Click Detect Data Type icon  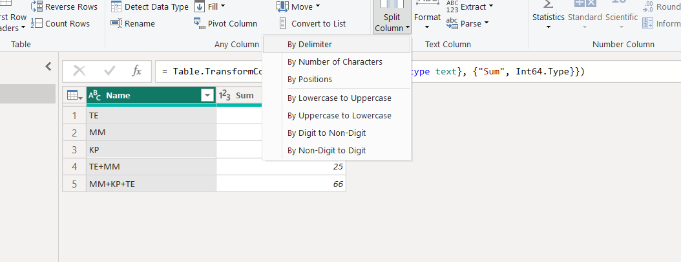[116, 7]
